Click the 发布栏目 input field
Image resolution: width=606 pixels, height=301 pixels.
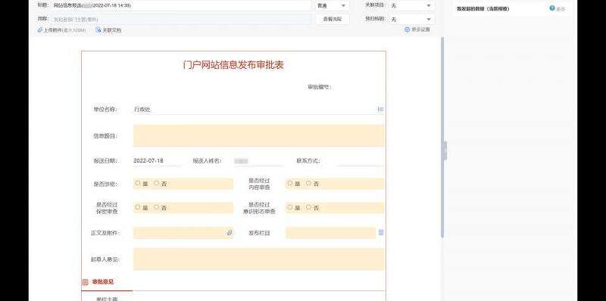coord(331,233)
